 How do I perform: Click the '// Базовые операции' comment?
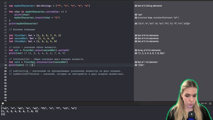coord(22,30)
